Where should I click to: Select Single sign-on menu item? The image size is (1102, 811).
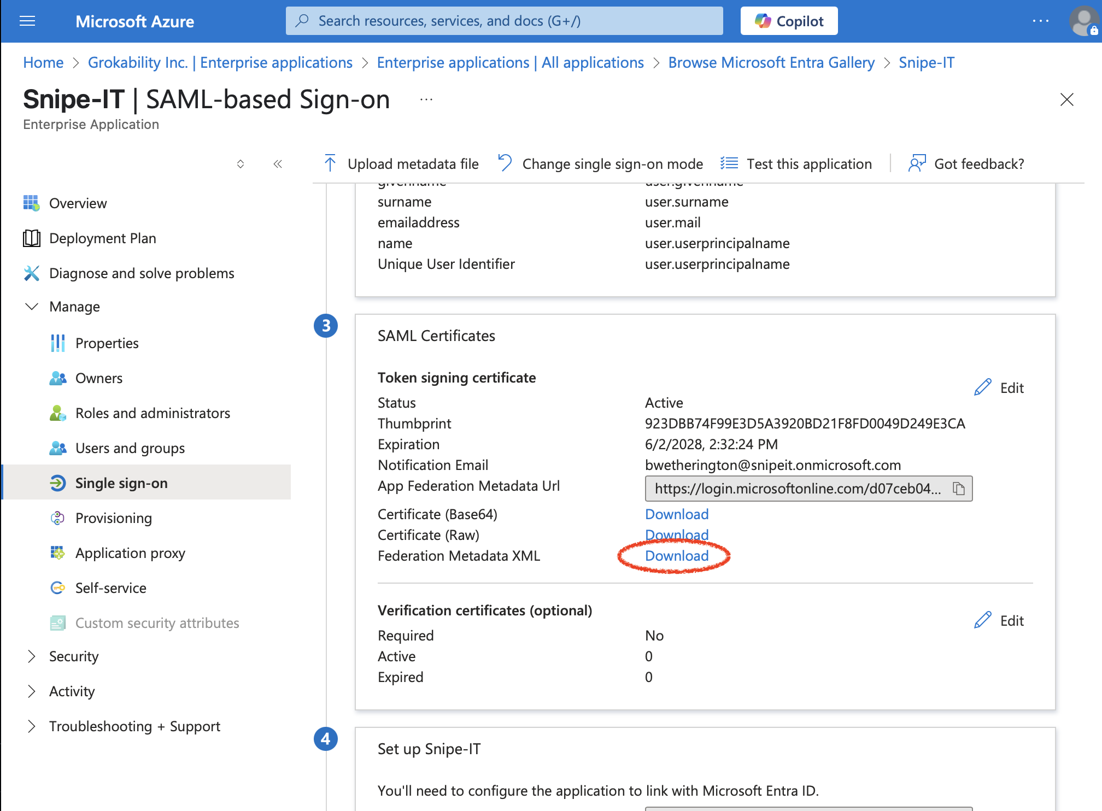tap(146, 483)
